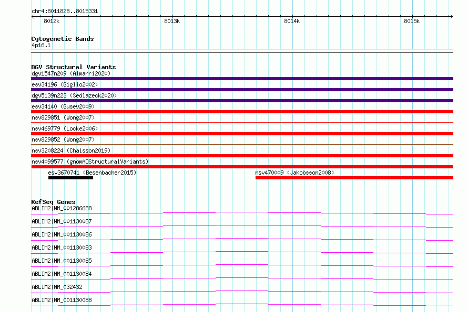Click the right arrow on the ruler

click(451, 16)
